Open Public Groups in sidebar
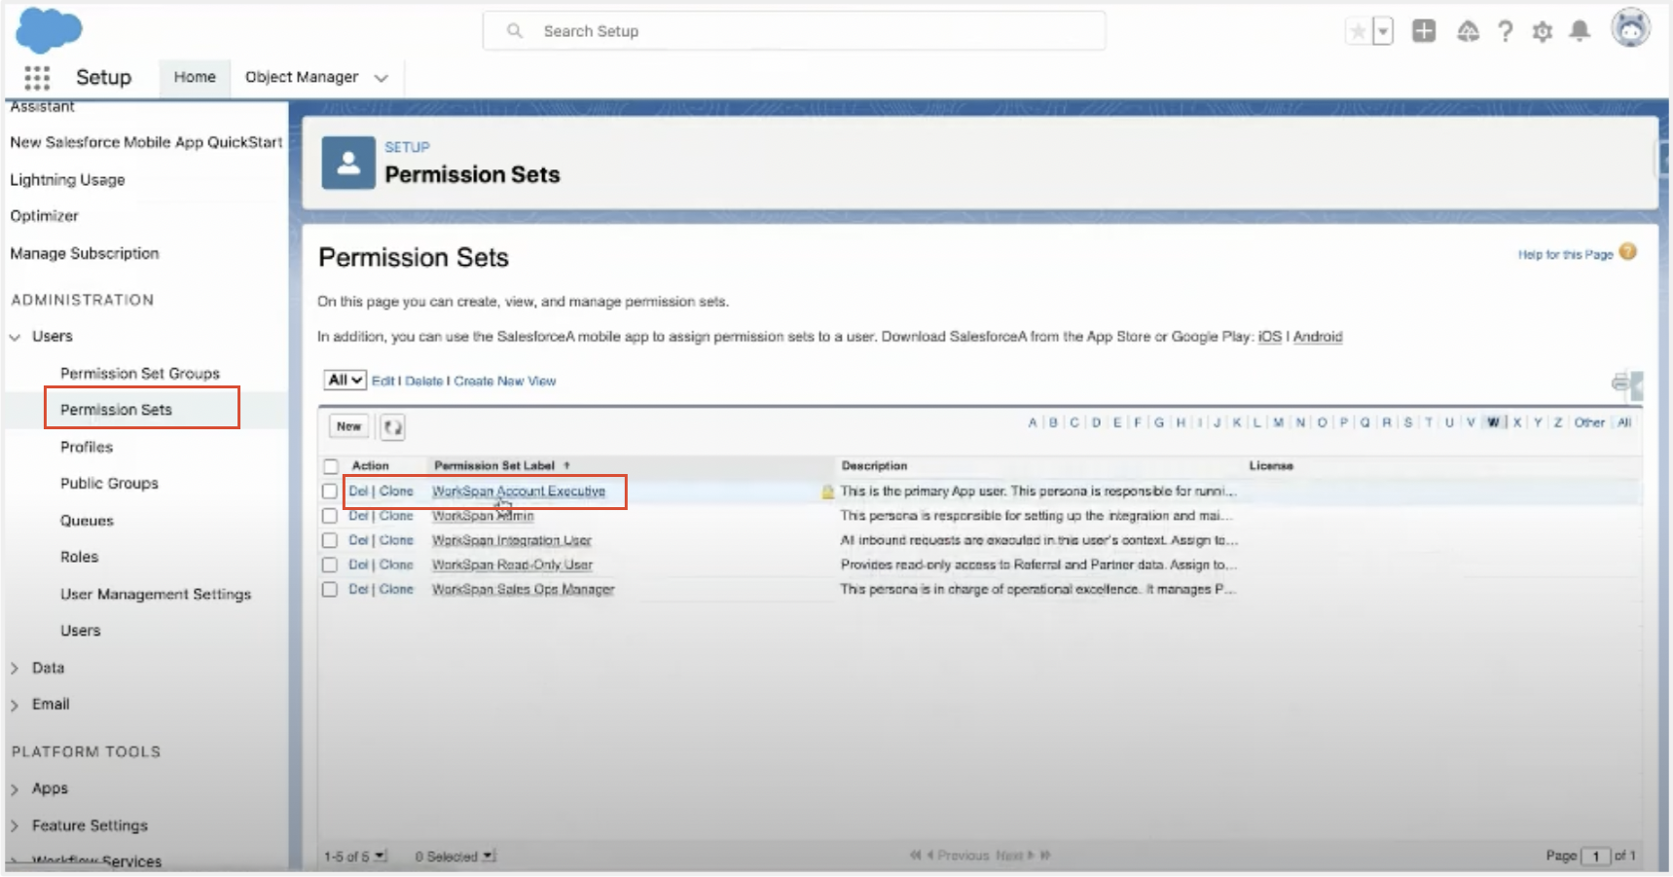The height and width of the screenshot is (877, 1673). 109,484
